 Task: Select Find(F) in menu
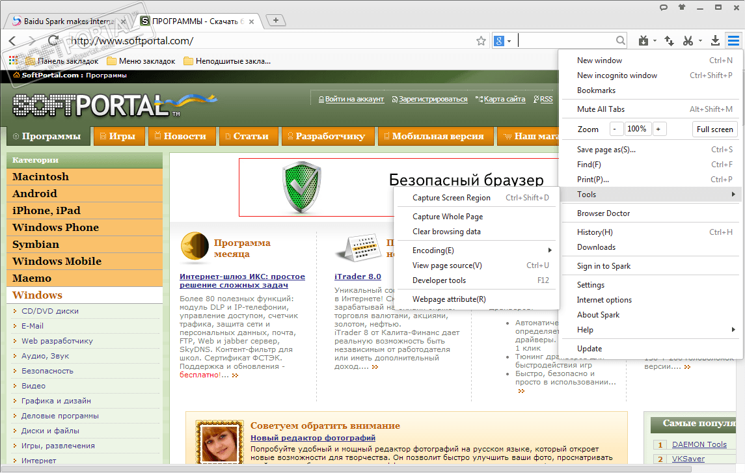click(651, 165)
